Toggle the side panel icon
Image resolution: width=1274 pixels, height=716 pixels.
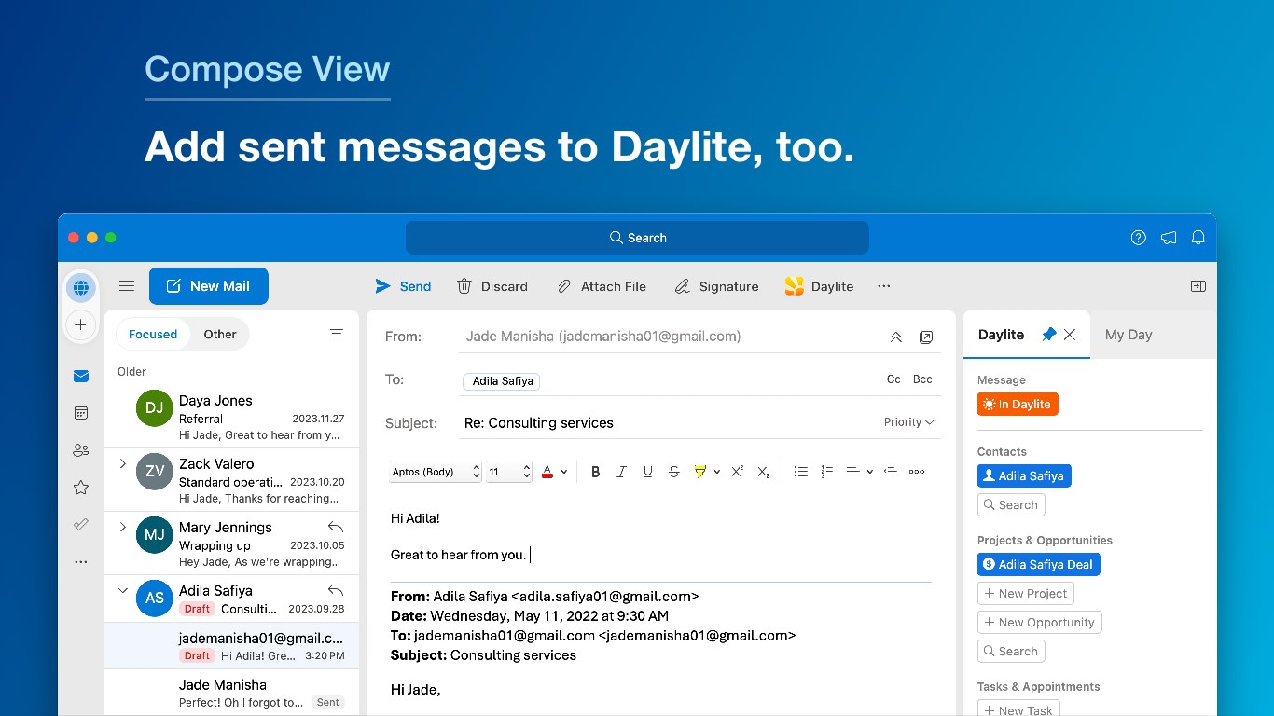tap(1198, 286)
